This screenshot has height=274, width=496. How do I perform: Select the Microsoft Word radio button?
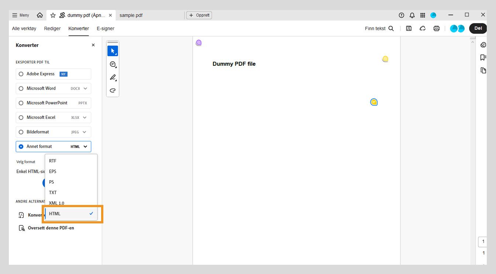(x=21, y=89)
